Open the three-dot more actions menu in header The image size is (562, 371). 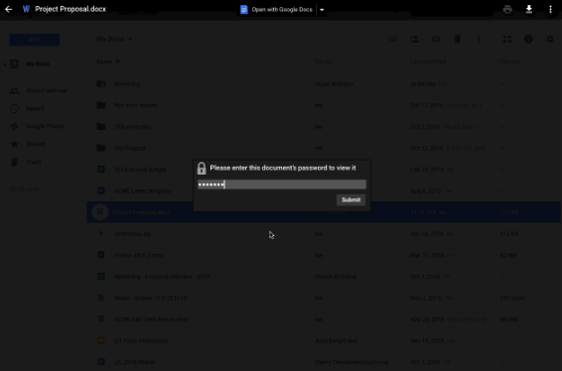(x=550, y=9)
